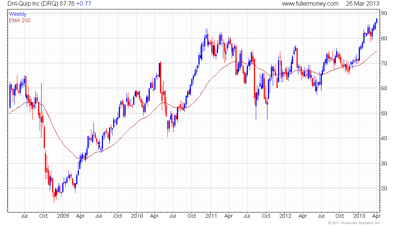Click the 90 price level on axis
Viewport: 415px width, 226px height.
point(384,14)
